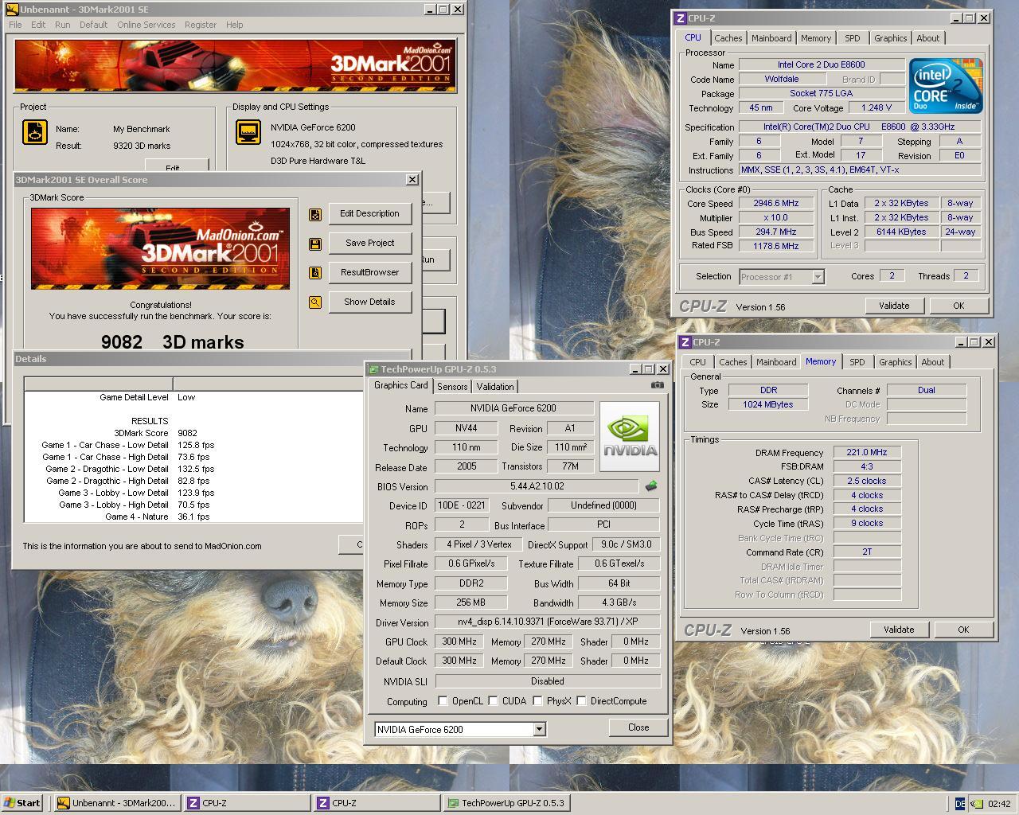Open Graphics tab in bottom CPU-Z window
1019x815 pixels.
(895, 362)
